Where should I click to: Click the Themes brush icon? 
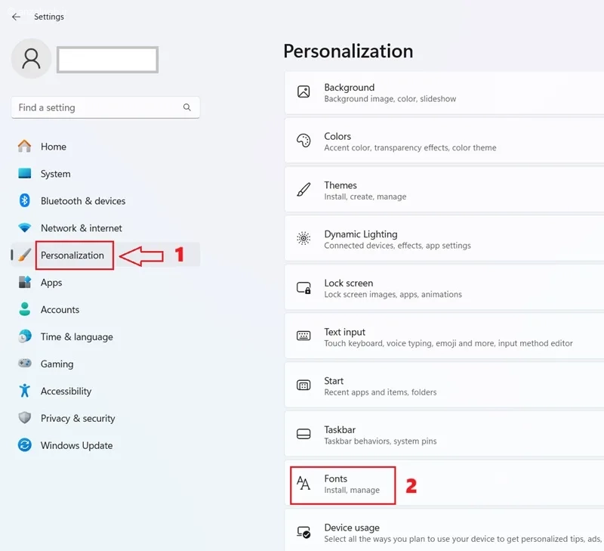coord(304,190)
